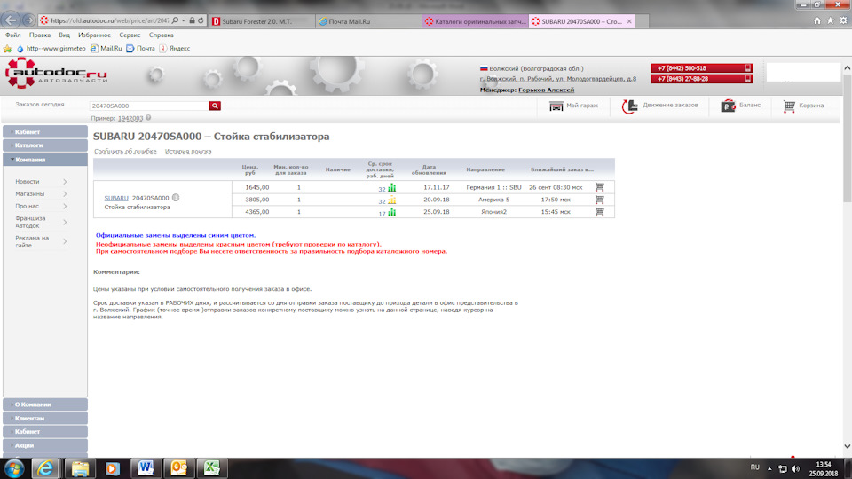Add the 4365,00 offer to cart
Screen dimensions: 852x479
(599, 212)
